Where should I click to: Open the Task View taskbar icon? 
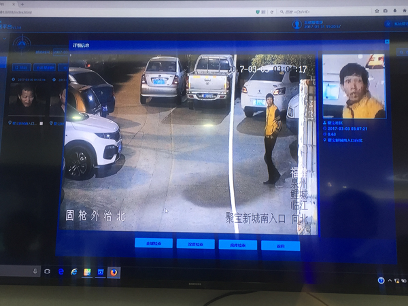(x=48, y=271)
